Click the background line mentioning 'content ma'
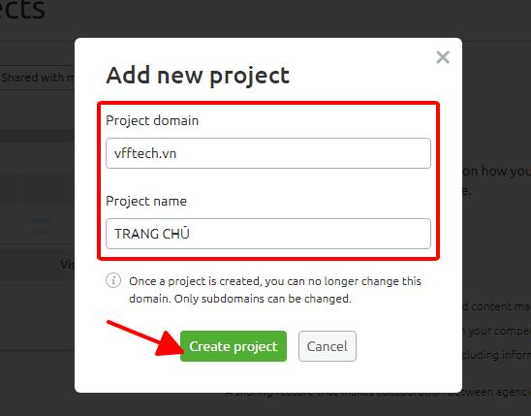This screenshot has height=416, width=531. 496,306
